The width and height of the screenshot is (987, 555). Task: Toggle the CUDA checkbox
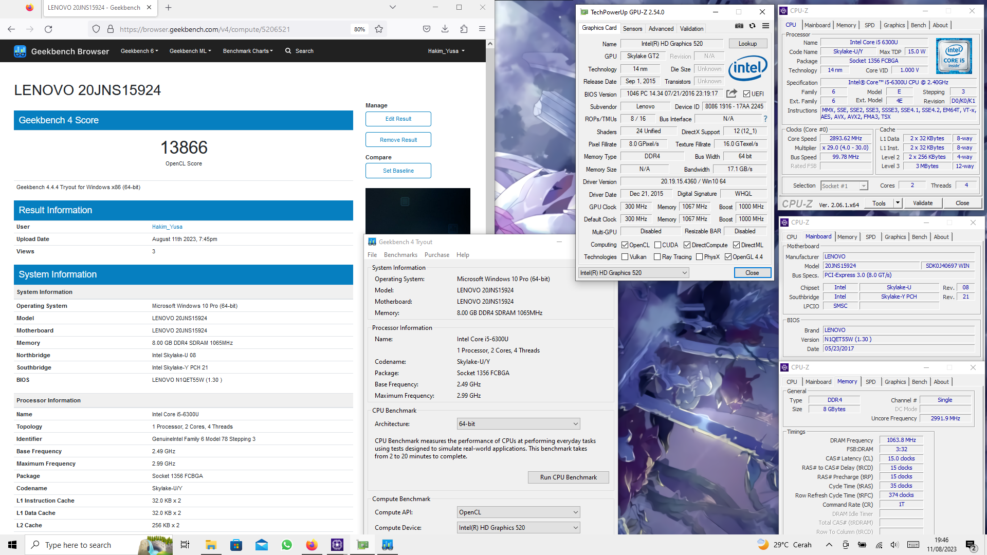(x=657, y=245)
